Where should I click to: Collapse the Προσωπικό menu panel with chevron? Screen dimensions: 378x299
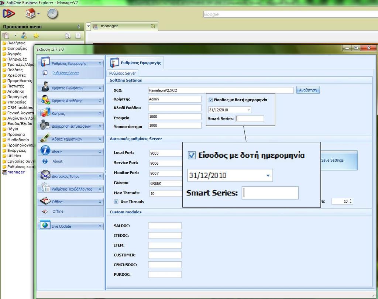coord(79,27)
